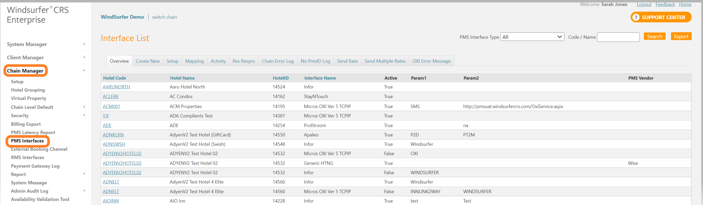703x205 pixels.
Task: Click the System Manager menu heading
Action: pos(27,44)
